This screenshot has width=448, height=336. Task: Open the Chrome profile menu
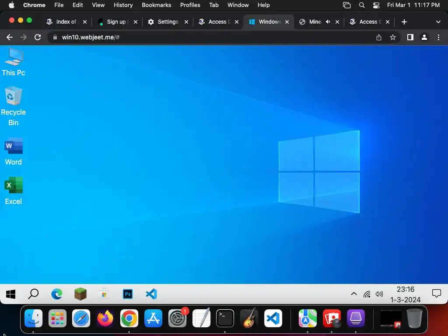tap(424, 37)
